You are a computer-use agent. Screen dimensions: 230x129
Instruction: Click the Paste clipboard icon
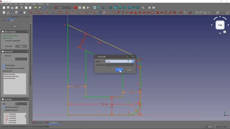pyautogui.click(x=30, y=8)
